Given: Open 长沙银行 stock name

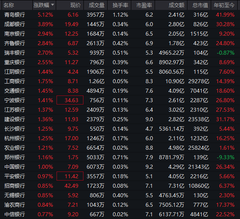Looking at the screenshot, I should tap(15, 129).
